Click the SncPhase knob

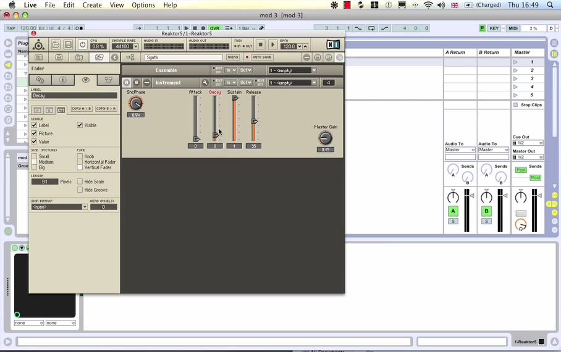click(x=135, y=103)
